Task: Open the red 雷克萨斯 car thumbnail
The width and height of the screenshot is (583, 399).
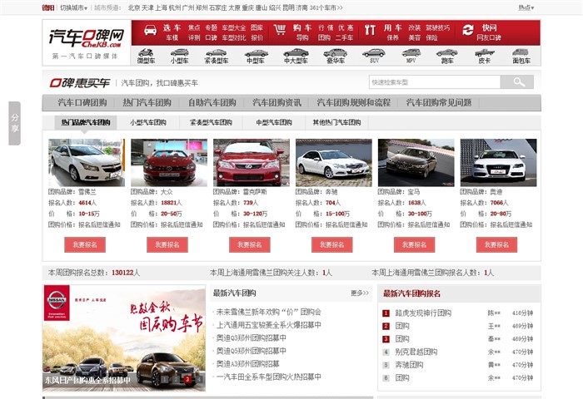Action: pos(252,163)
